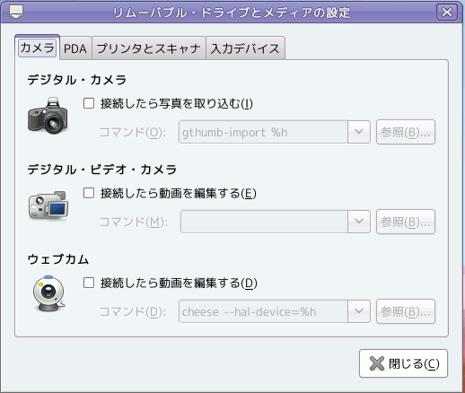Enable 接続したら写真を取り込む checkbox
465x393 pixels.
[x=89, y=103]
